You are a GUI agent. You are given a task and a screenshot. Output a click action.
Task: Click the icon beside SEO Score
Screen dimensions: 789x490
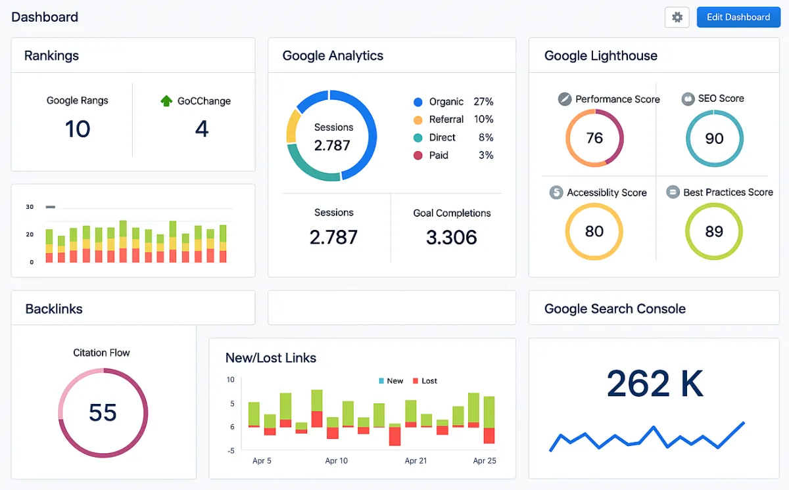pyautogui.click(x=688, y=99)
